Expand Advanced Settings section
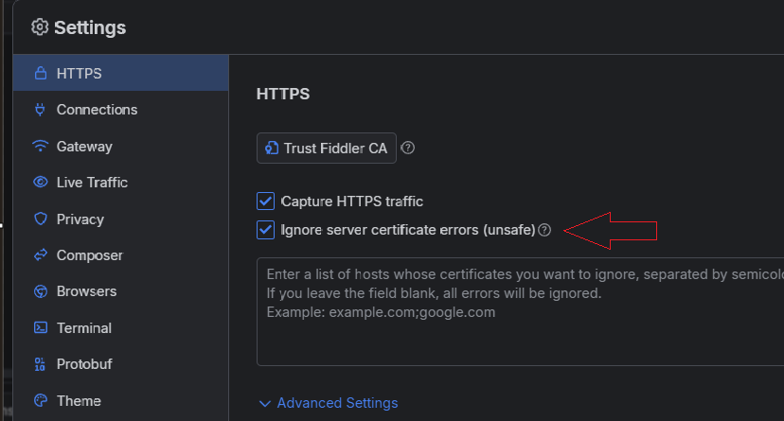The width and height of the screenshot is (784, 421). click(328, 403)
